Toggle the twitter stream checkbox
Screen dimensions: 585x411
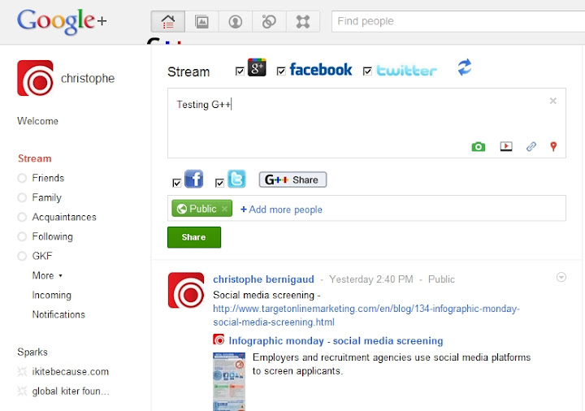click(x=367, y=71)
